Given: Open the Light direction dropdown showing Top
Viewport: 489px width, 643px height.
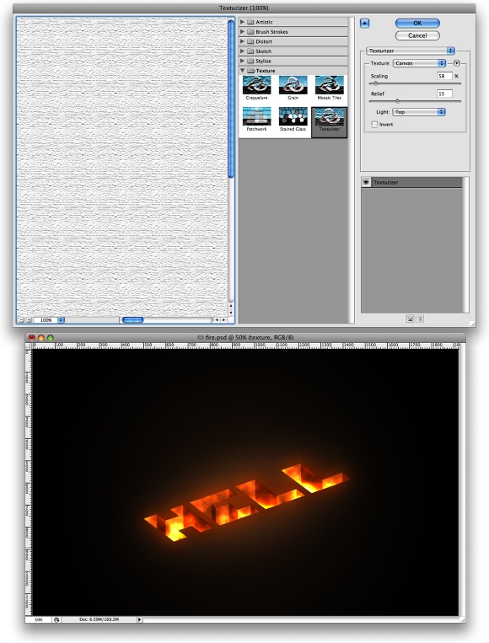Looking at the screenshot, I should pyautogui.click(x=419, y=112).
